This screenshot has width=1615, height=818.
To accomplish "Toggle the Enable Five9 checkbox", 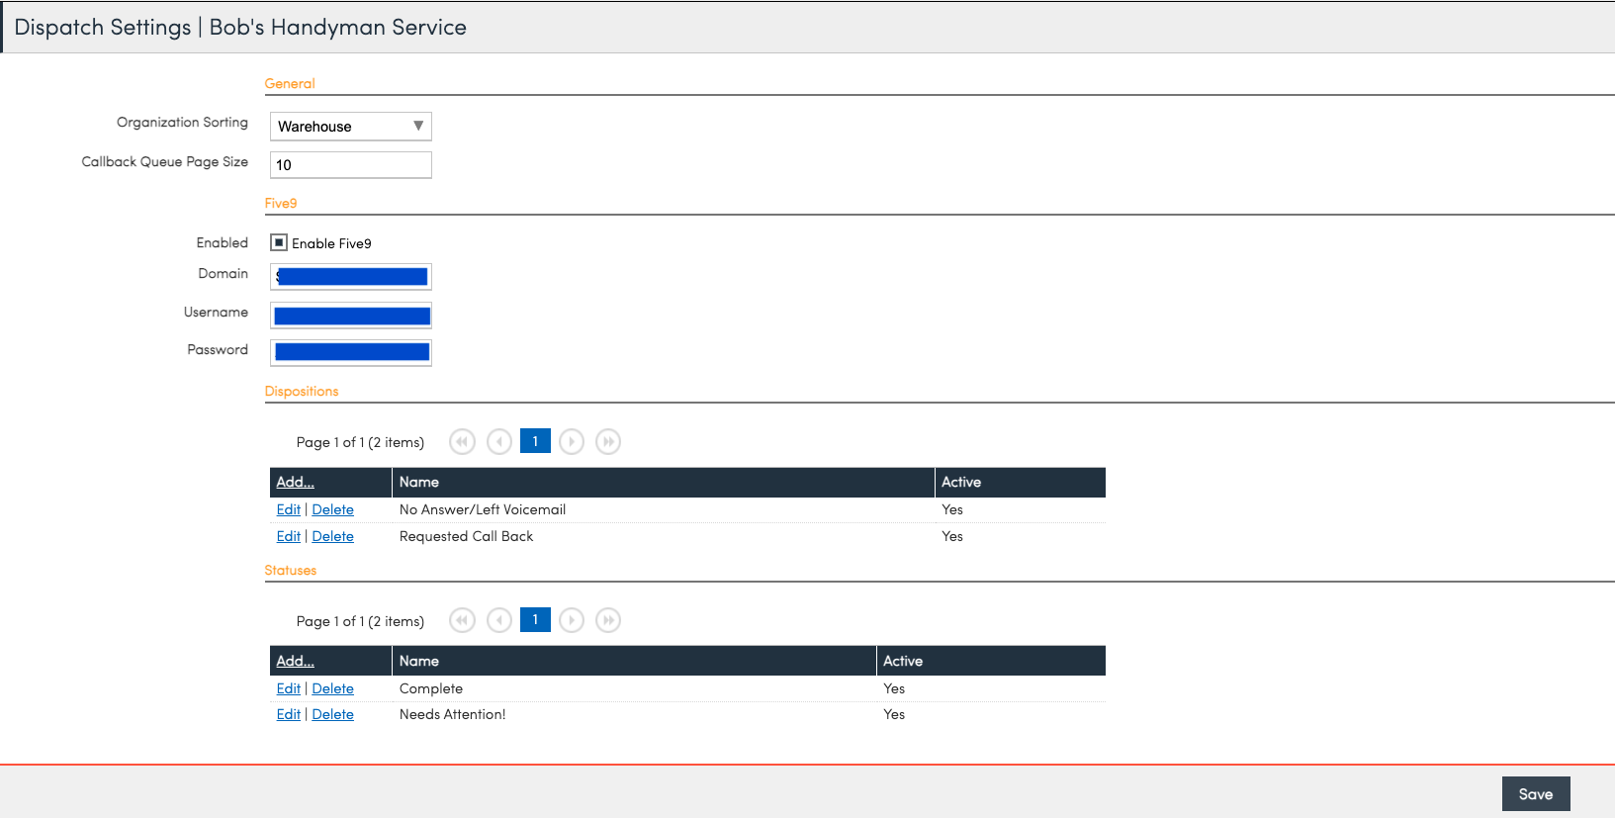I will [x=279, y=242].
